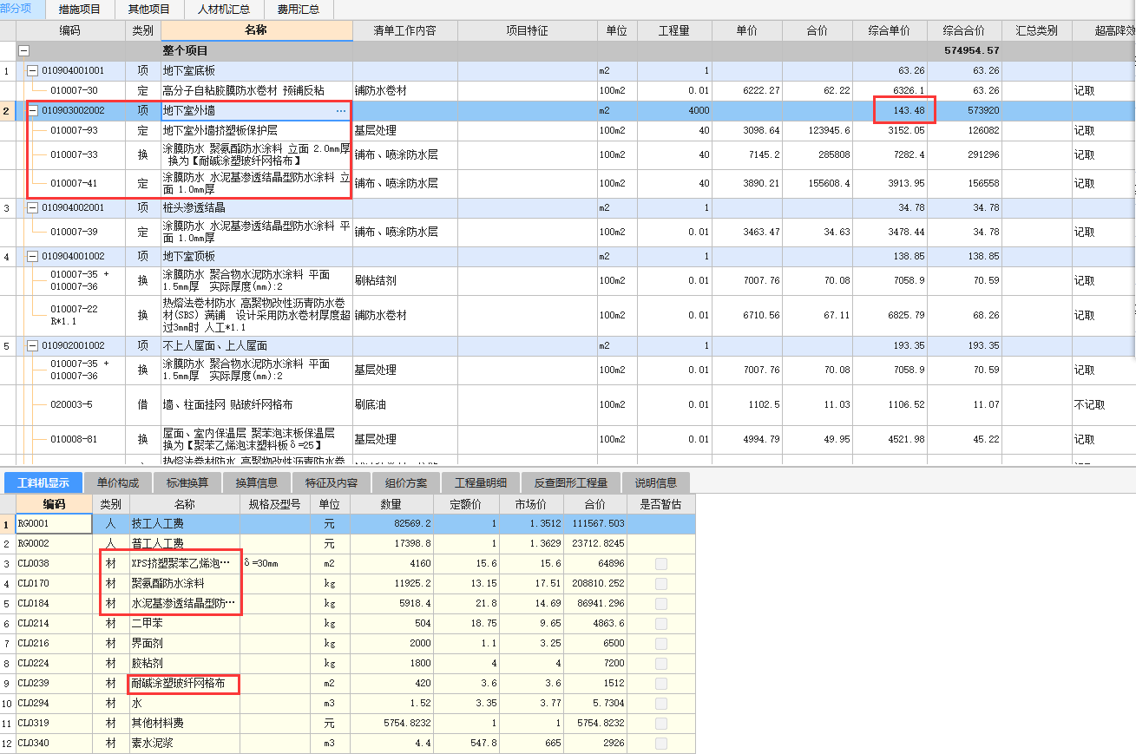Collapse the 整个项目 root node
Viewport: 1136px width, 754px height.
click(x=24, y=51)
